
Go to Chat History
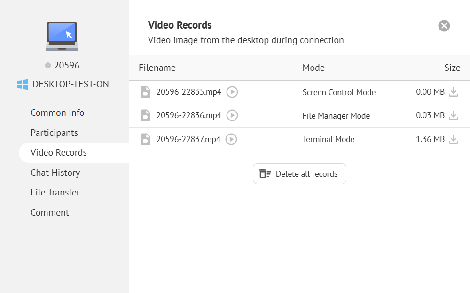[x=55, y=173]
